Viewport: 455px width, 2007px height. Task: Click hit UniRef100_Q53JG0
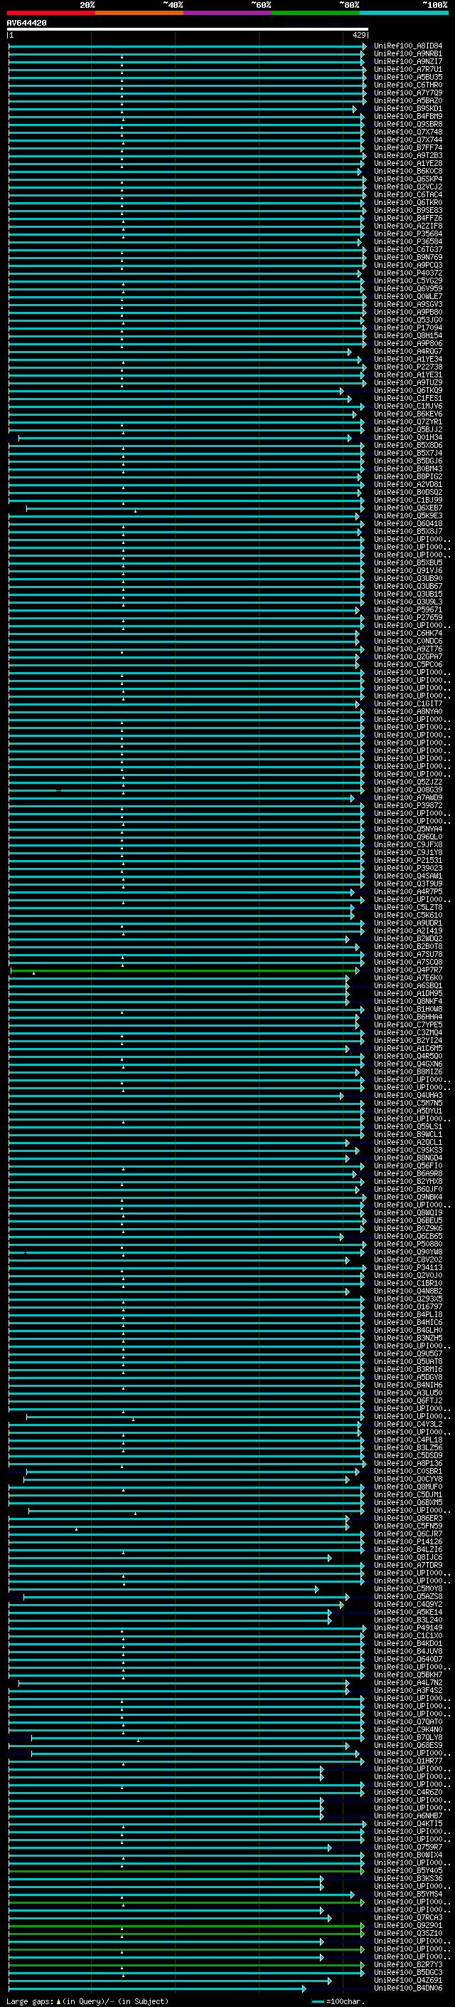(408, 320)
